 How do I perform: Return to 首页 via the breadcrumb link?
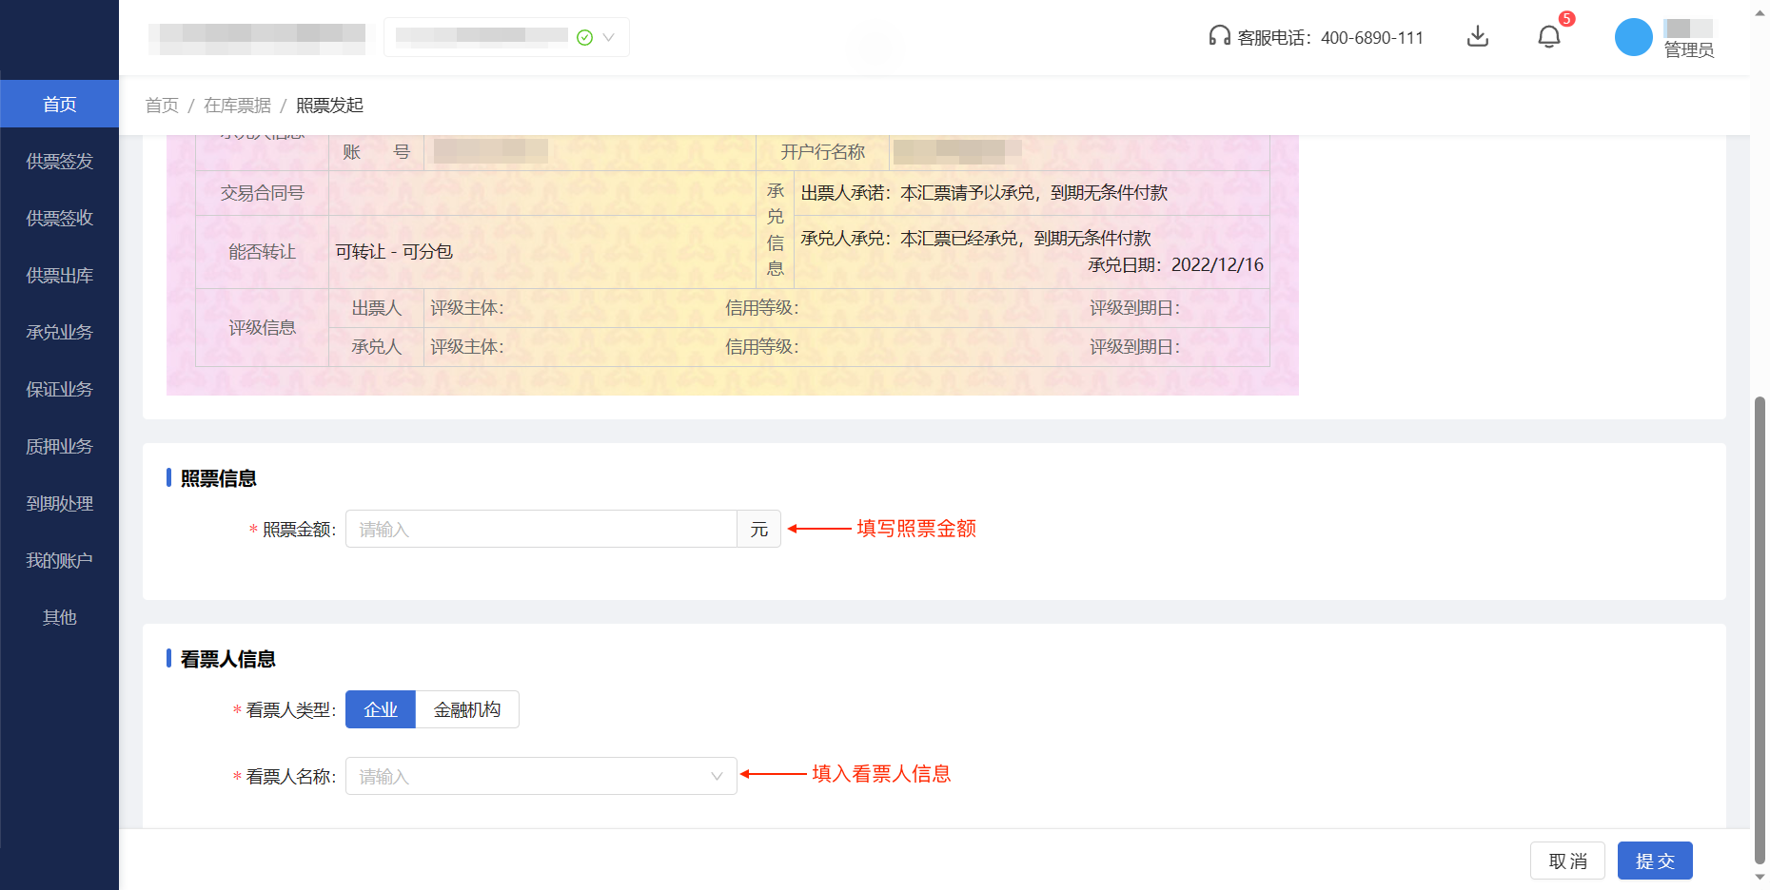162,105
